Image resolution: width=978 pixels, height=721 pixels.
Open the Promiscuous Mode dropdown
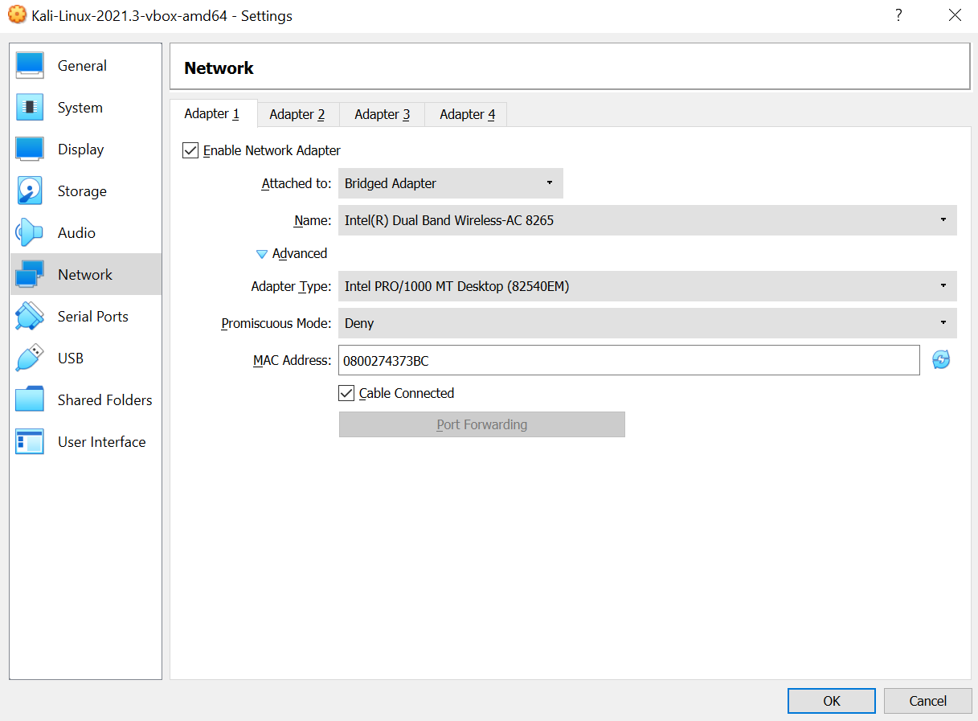[647, 323]
